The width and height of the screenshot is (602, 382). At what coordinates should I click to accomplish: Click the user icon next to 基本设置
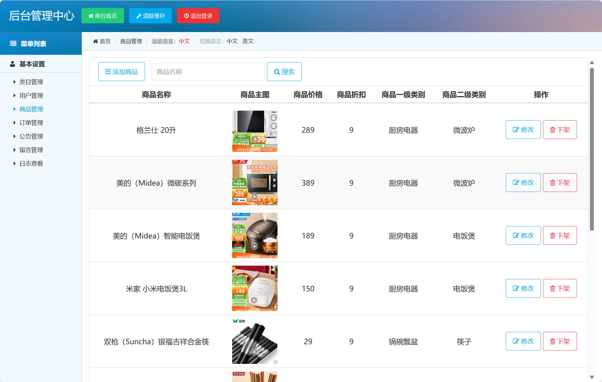(12, 64)
